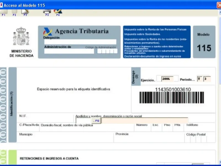Image resolution: width=221 pixels, height=166 pixels.
Task: Click the "Ejercicio.." label
Action: 148,80
